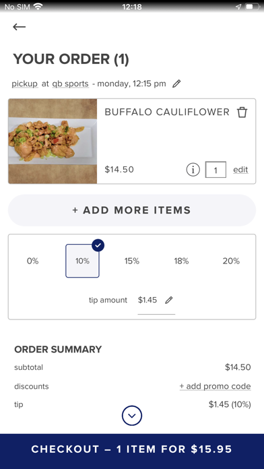
Task: Edit tip amount with pencil icon
Action: [169, 300]
